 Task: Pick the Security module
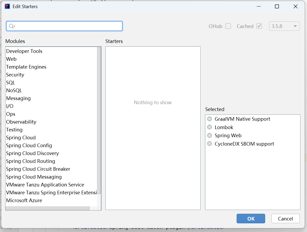point(52,75)
